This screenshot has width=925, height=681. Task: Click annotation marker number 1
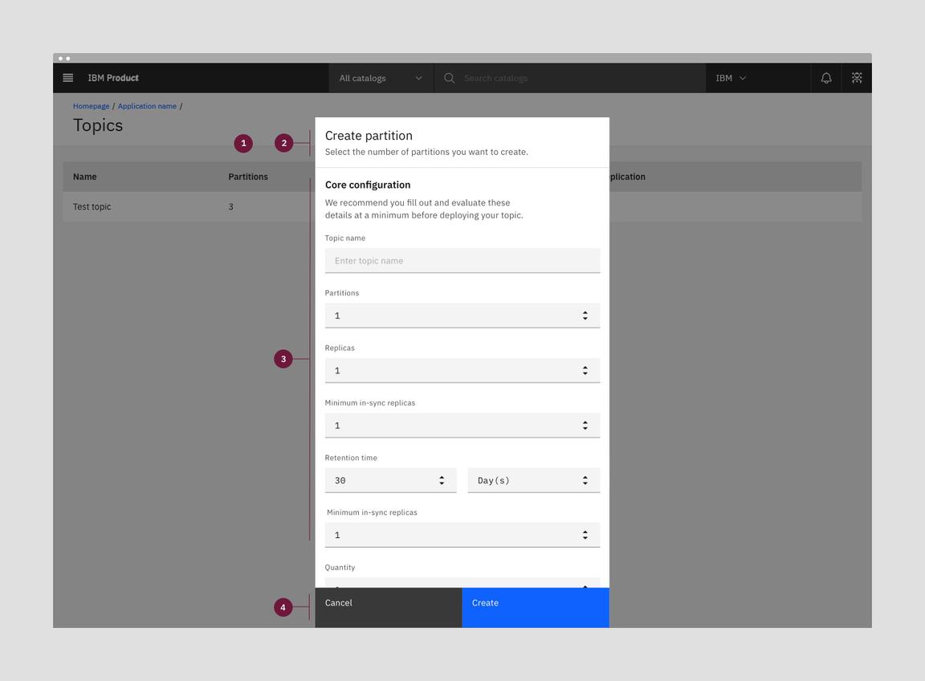243,143
